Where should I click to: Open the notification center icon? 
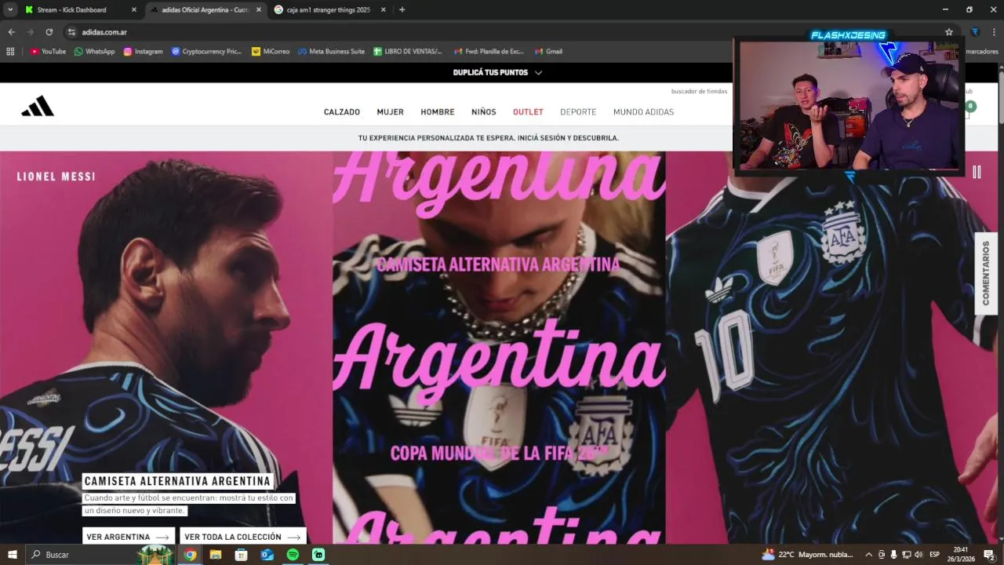[989, 555]
